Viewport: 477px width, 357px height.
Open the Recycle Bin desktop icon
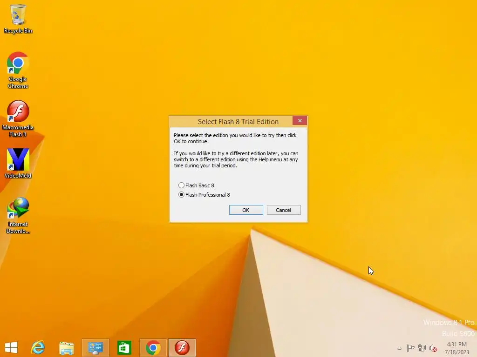(x=18, y=18)
